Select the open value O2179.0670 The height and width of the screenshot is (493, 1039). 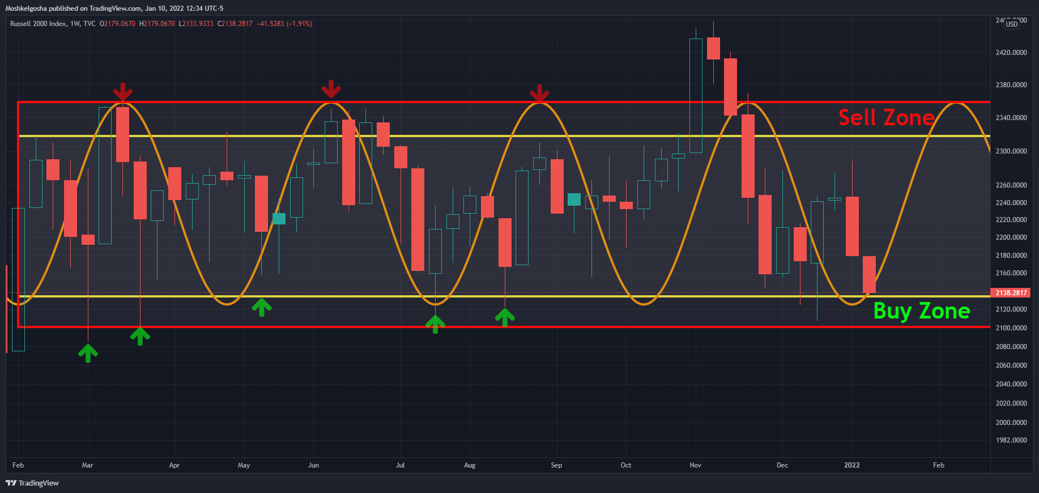click(x=117, y=24)
